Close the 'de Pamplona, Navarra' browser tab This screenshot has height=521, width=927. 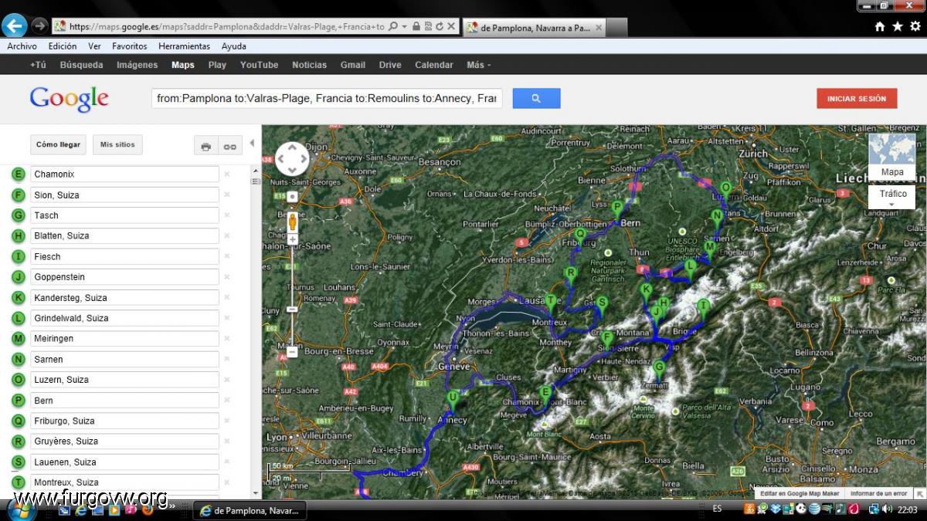597,27
